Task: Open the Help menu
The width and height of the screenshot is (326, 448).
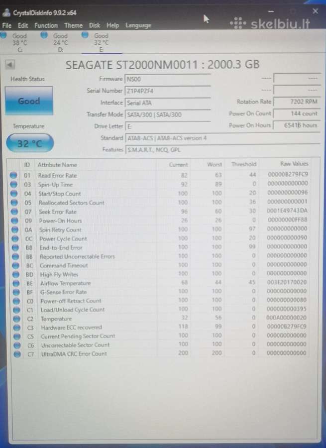Action: [112, 25]
